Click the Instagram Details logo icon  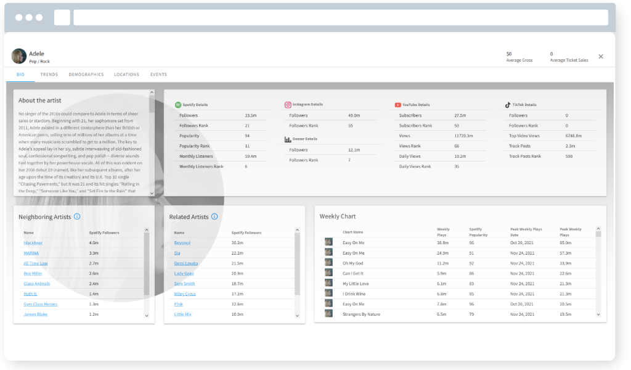pos(288,105)
